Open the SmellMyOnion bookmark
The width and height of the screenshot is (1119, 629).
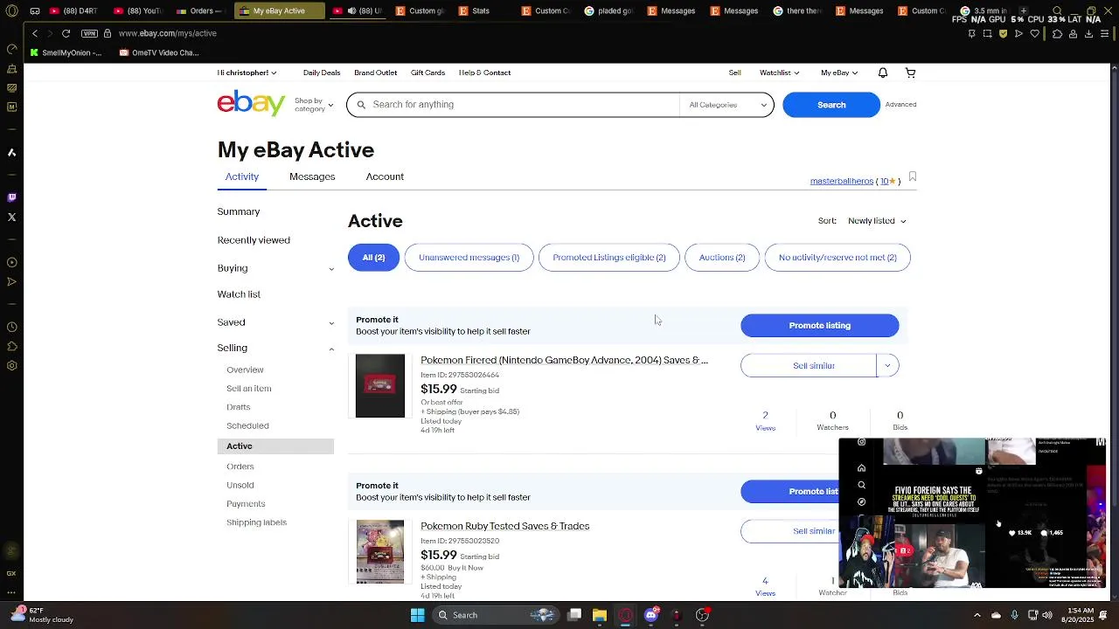tap(66, 52)
